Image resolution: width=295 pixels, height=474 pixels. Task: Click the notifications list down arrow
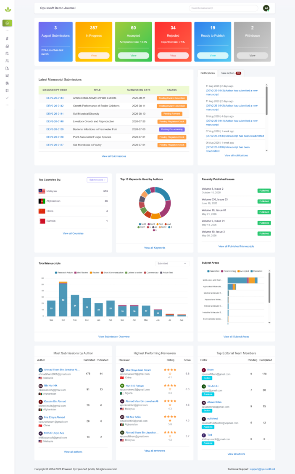[266, 150]
